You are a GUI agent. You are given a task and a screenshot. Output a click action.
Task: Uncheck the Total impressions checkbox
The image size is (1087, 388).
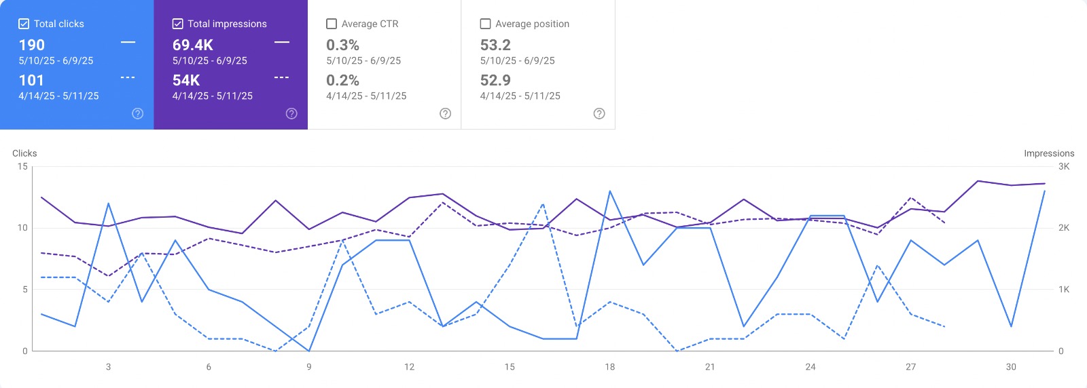coord(178,24)
